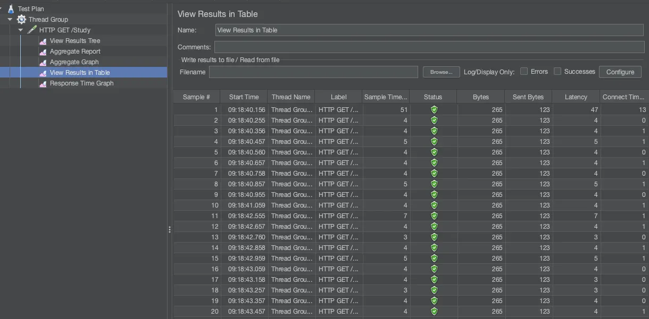The image size is (649, 319).
Task: Collapse the HTTP GET /Study node
Action: click(x=21, y=30)
